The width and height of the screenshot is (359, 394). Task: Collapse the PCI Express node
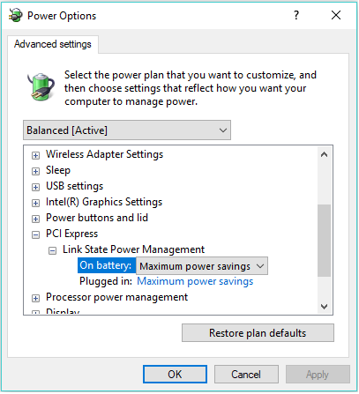35,234
